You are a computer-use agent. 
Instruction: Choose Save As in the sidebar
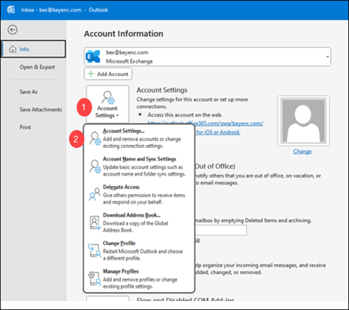(x=29, y=92)
